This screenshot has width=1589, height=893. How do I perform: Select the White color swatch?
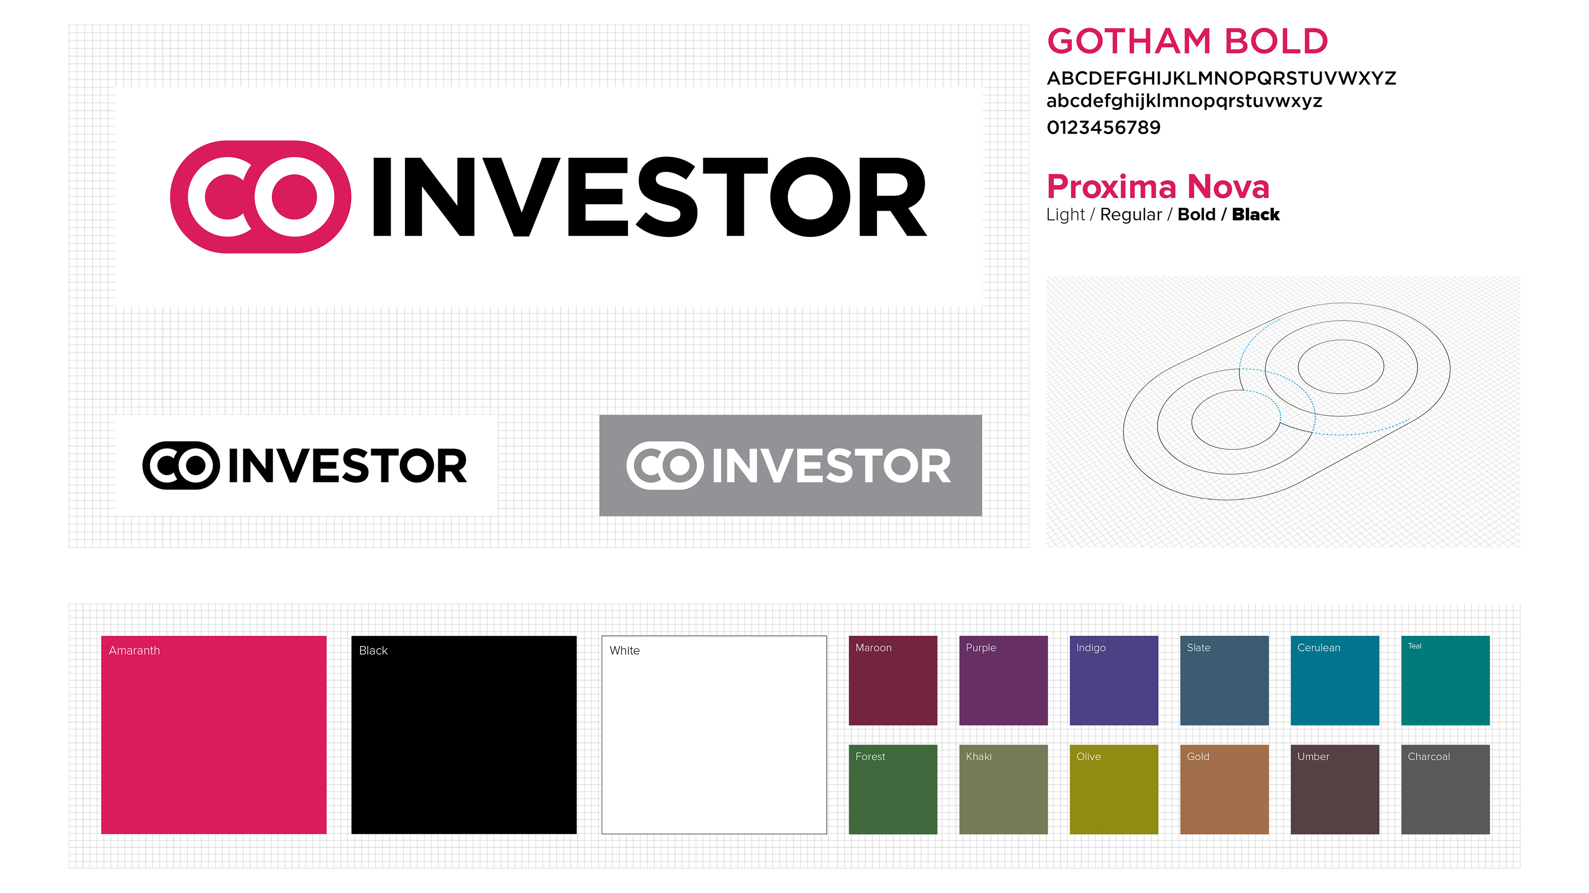point(714,735)
